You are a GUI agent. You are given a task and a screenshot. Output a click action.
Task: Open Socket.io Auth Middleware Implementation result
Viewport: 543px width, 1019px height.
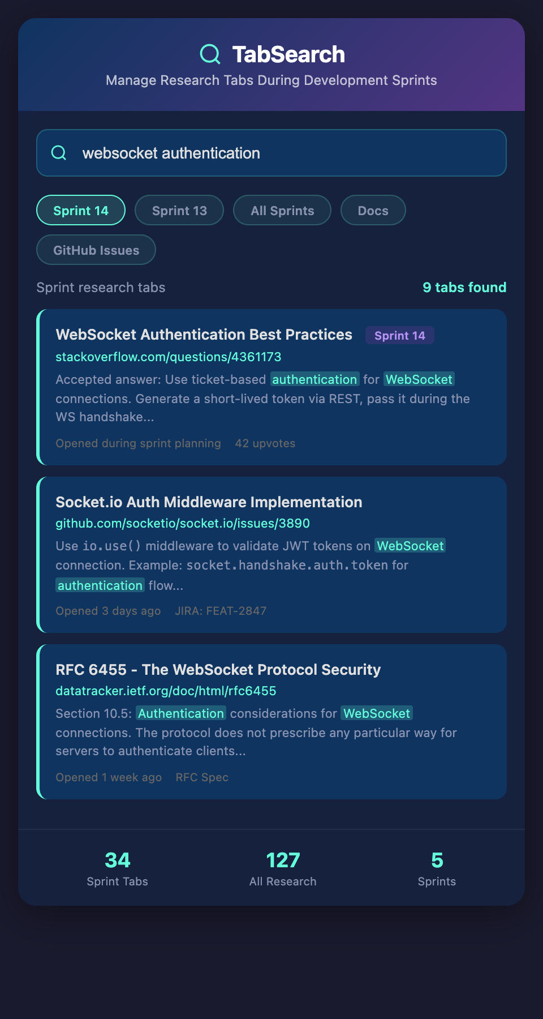[209, 502]
